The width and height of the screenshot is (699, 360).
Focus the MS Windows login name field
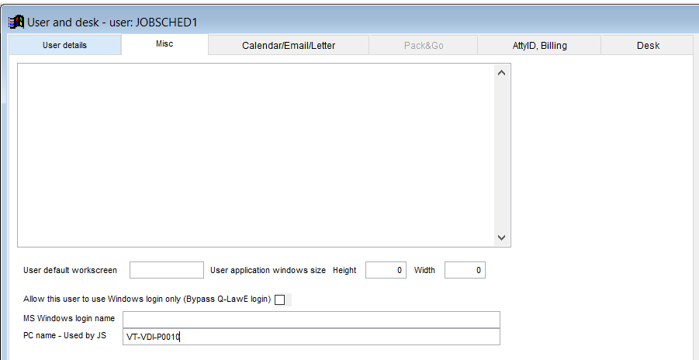311,320
